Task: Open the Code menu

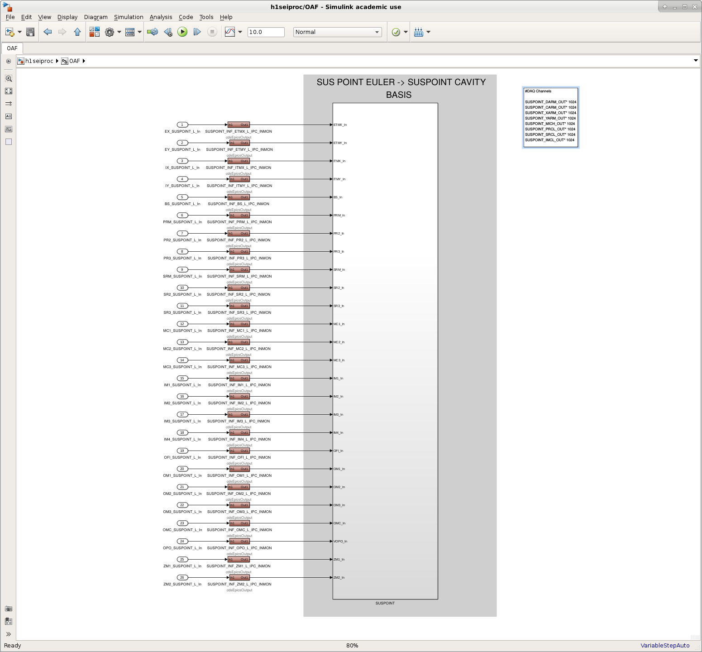Action: coord(186,17)
